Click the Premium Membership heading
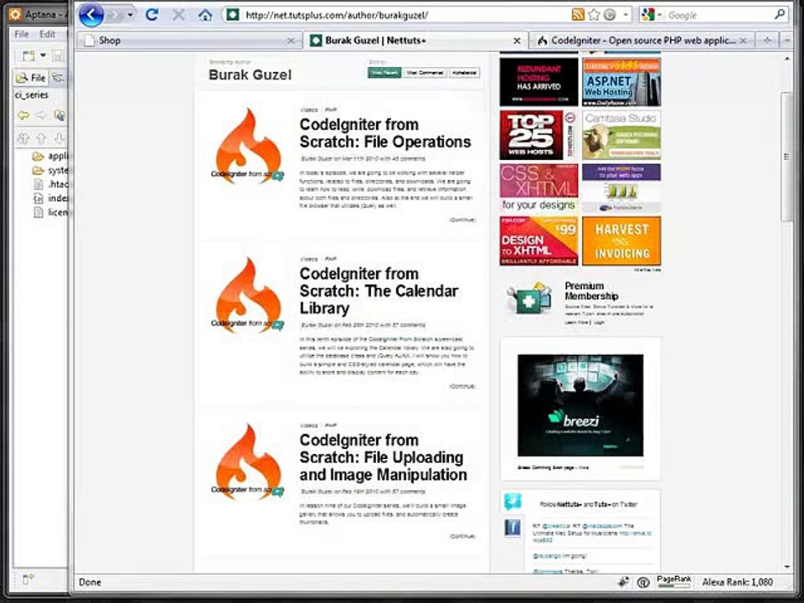Screen dimensions: 804x603 (x=591, y=291)
